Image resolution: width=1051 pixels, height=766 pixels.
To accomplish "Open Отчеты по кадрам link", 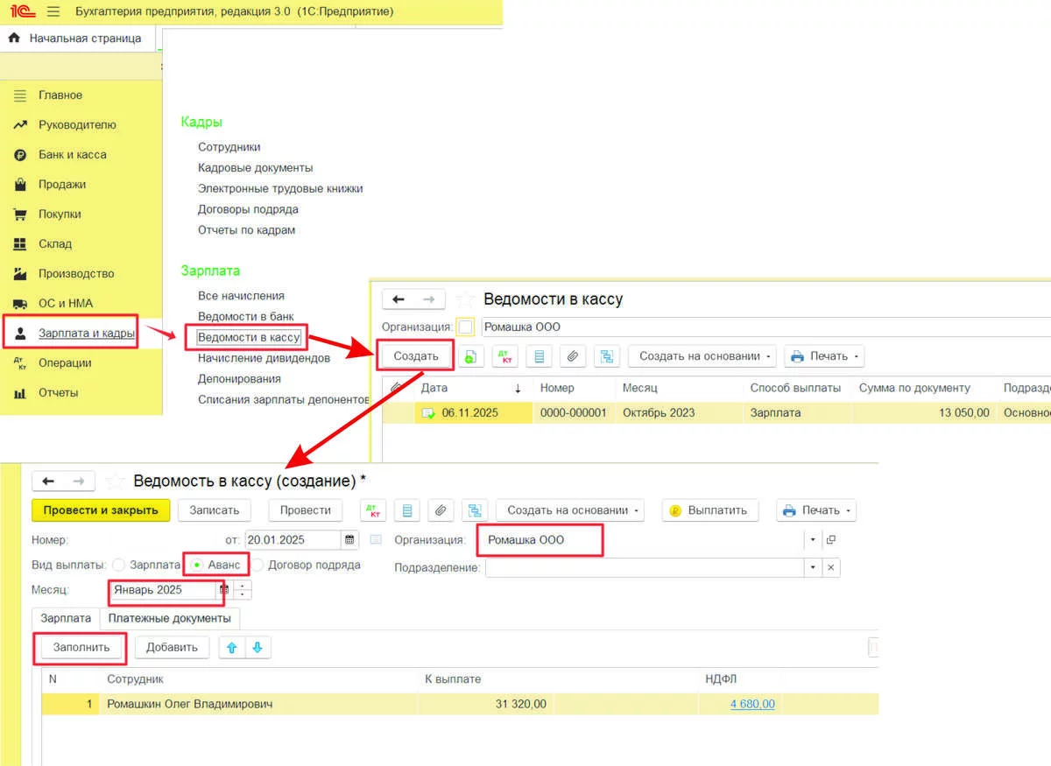I will pyautogui.click(x=247, y=230).
